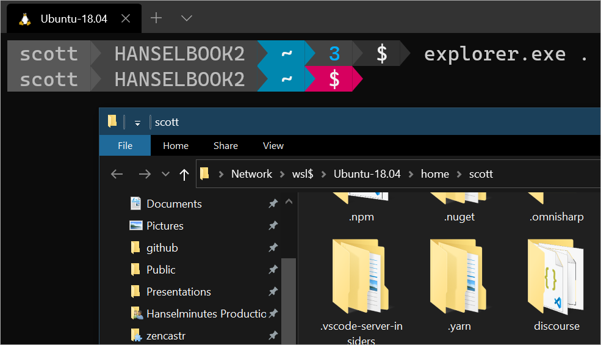Select the Ubuntu-18.04 tab
This screenshot has height=345, width=601.
[74, 18]
